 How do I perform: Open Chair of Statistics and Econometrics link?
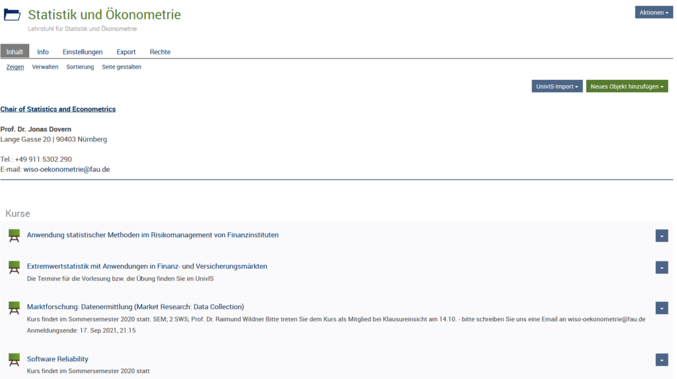click(58, 109)
